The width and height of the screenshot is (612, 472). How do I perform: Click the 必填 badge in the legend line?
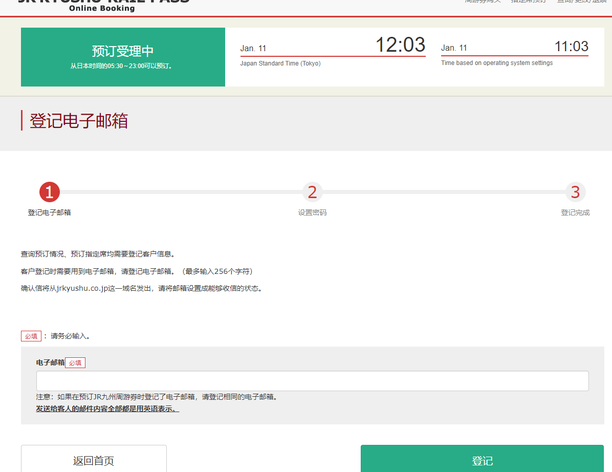point(31,336)
